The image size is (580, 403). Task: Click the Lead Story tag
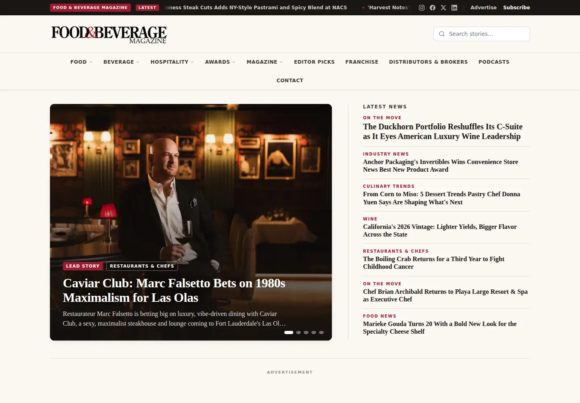[83, 266]
